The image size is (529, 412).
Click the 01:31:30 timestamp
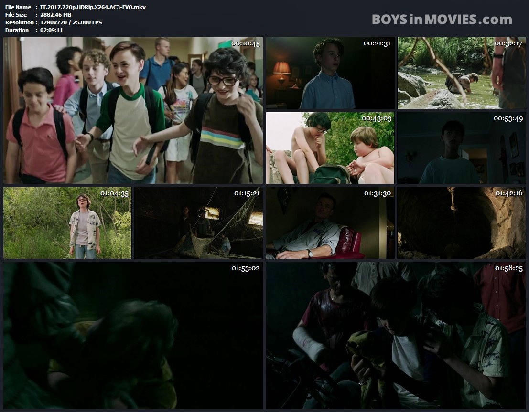378,193
